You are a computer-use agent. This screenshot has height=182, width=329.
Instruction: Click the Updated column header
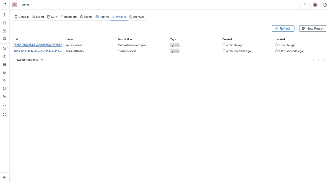pyautogui.click(x=280, y=39)
